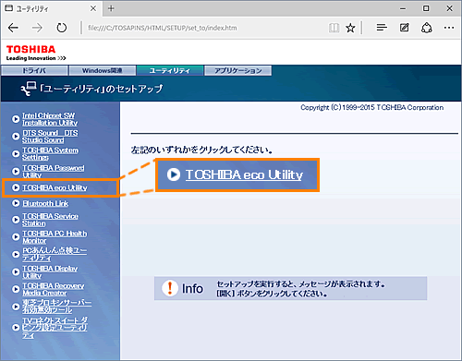Click the TOSHIBA Leading Innovation logo
Viewport: 462px width, 361px height.
click(x=36, y=53)
